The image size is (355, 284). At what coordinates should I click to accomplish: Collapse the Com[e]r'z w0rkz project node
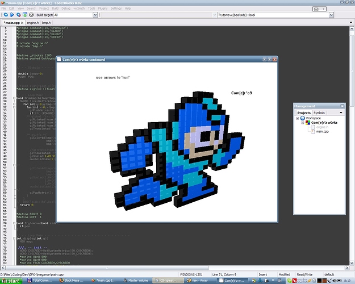301,123
